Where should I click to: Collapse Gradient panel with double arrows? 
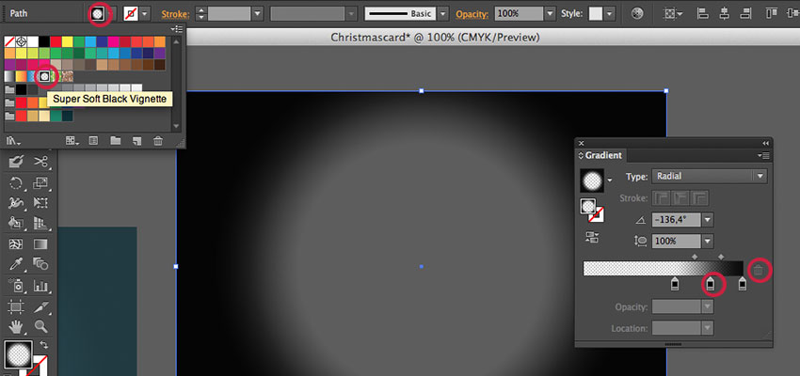(765, 144)
